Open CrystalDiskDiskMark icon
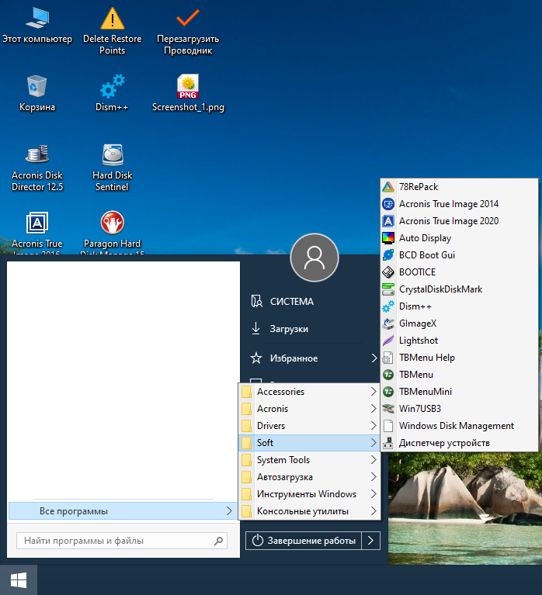The width and height of the screenshot is (542, 595). point(387,289)
